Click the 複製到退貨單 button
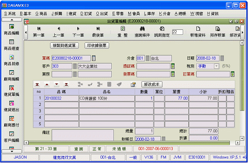 tap(64, 46)
